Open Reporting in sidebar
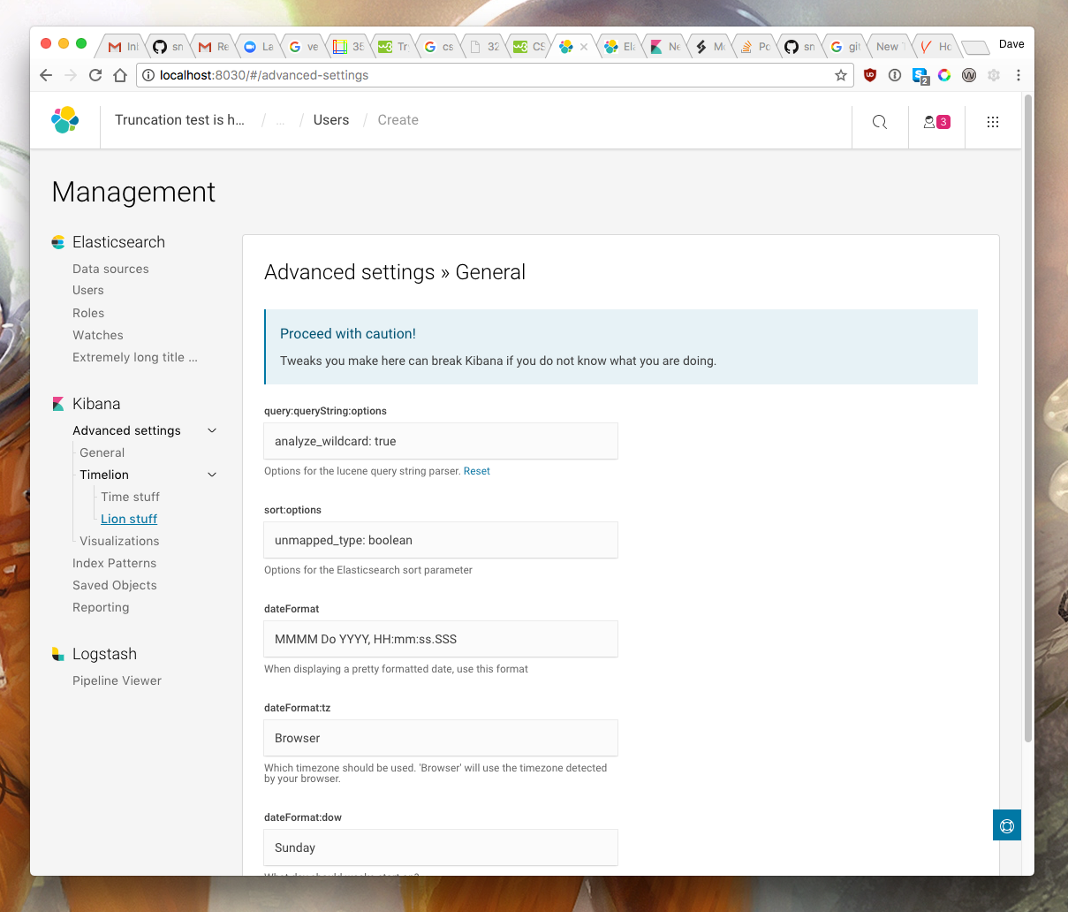Image resolution: width=1068 pixels, height=912 pixels. (x=101, y=607)
